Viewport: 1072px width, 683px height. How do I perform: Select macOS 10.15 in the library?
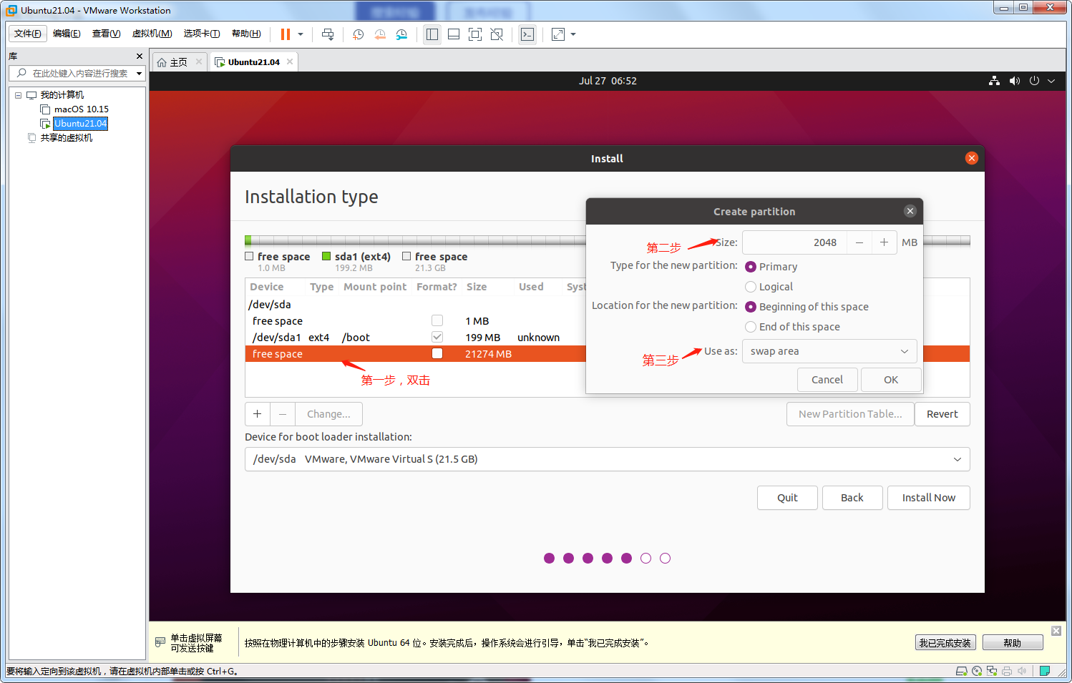pos(81,109)
